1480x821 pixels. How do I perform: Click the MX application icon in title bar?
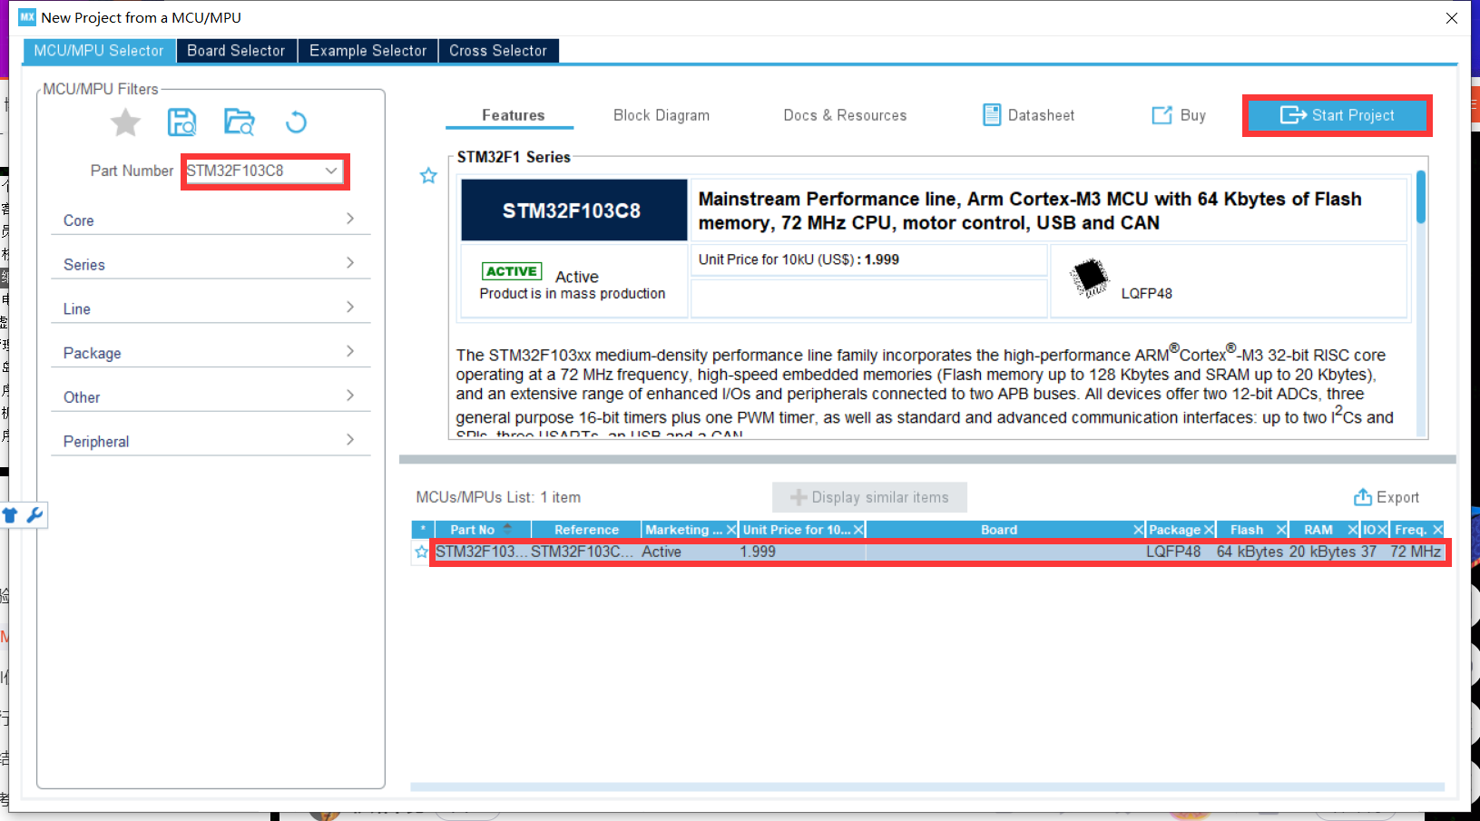point(27,17)
